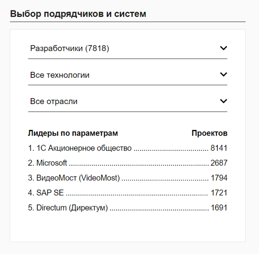Click the project count 2687
This screenshot has height=254, width=259.
[219, 163]
